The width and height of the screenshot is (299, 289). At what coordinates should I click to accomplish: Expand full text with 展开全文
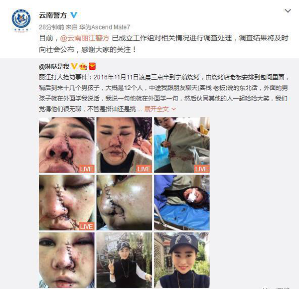pos(156,109)
